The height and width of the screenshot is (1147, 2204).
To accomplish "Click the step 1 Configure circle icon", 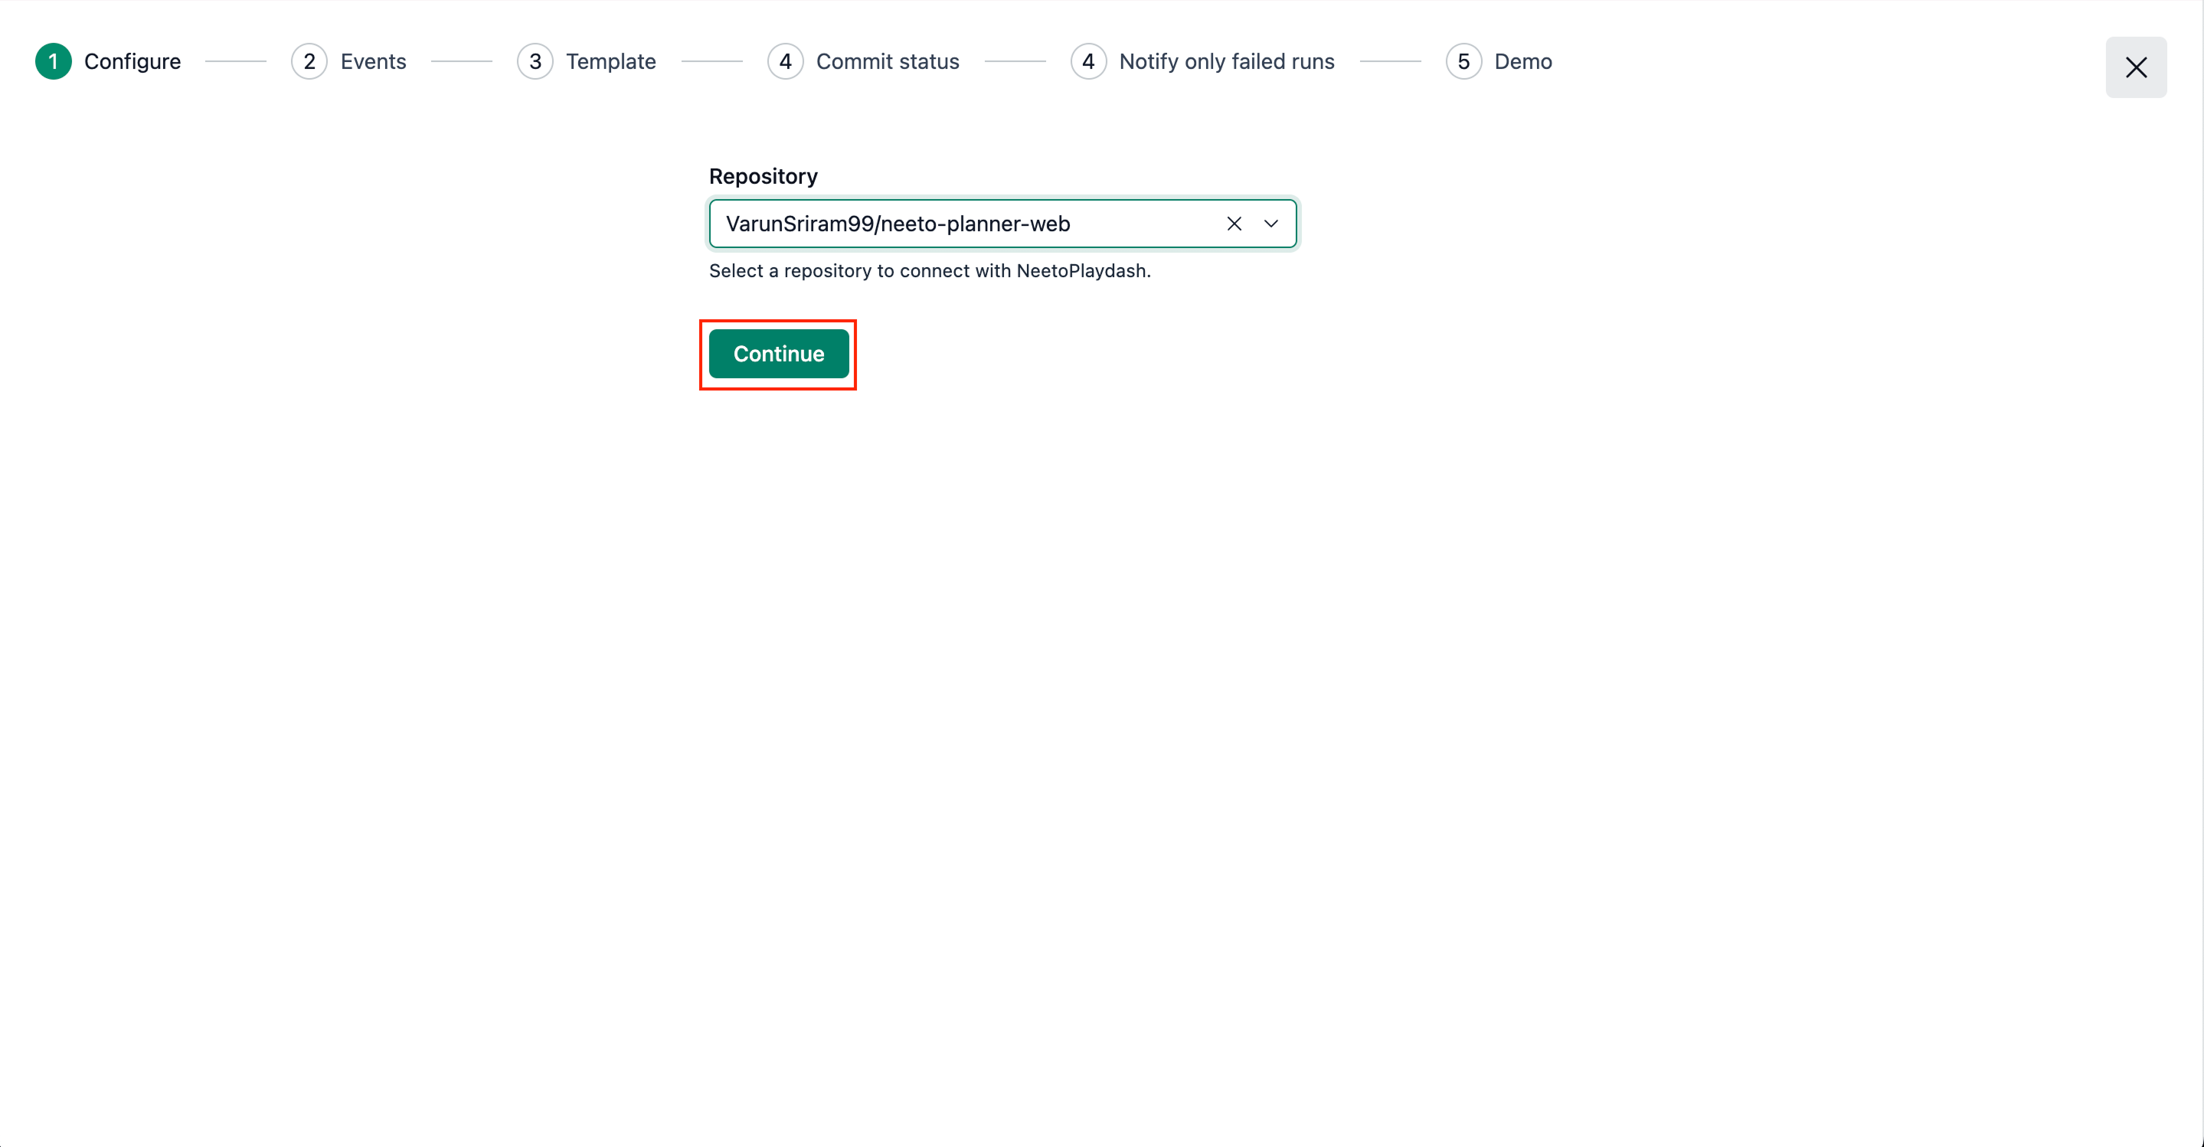I will pos(53,61).
